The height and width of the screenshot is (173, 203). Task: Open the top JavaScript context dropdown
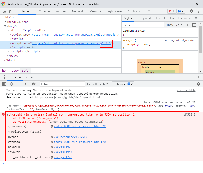(x=22, y=84)
